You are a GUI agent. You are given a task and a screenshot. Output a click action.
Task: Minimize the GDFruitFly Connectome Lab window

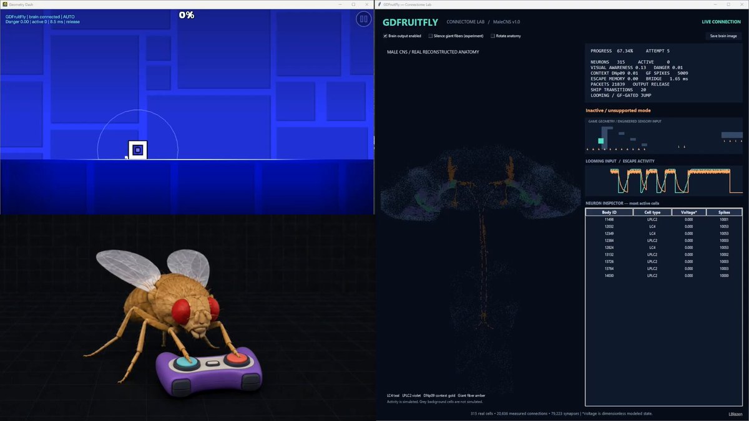point(716,4)
